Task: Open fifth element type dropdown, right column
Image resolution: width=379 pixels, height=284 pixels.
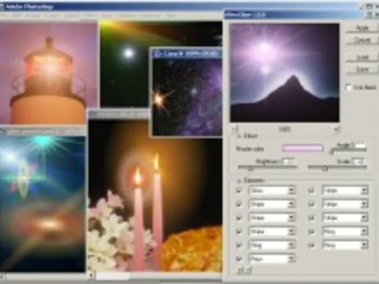Action: pyautogui.click(x=345, y=245)
